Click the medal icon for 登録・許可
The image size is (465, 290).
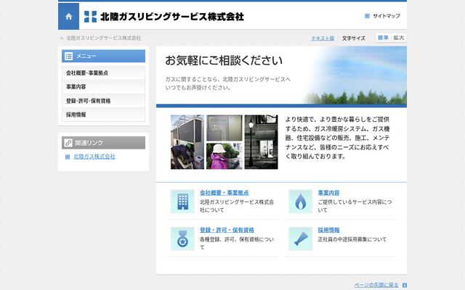(182, 239)
